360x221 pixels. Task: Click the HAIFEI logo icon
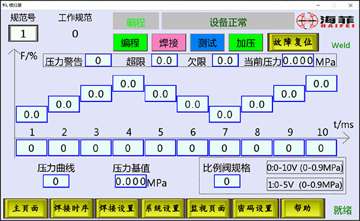tap(307, 21)
